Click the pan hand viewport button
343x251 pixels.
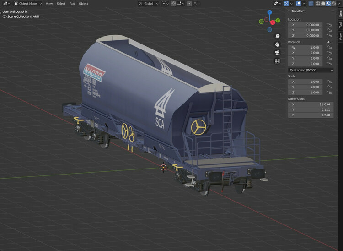coord(277,44)
